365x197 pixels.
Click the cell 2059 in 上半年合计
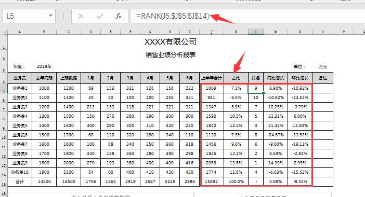(x=212, y=163)
